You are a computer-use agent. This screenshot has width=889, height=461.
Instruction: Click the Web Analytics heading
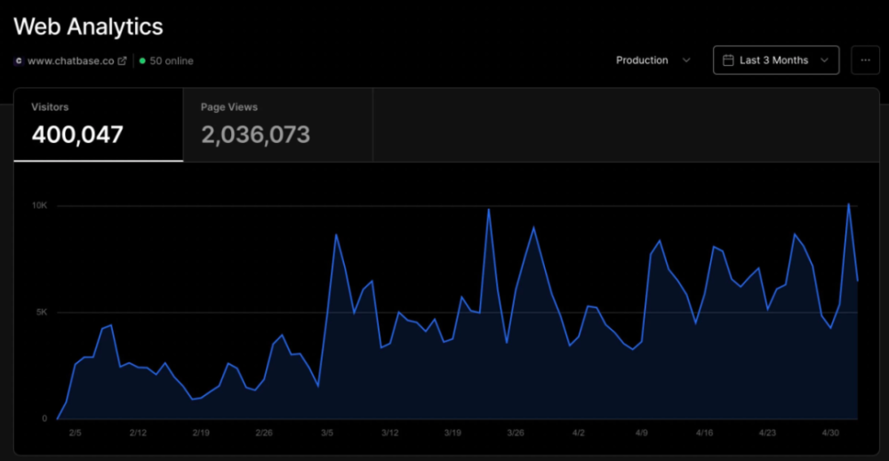pyautogui.click(x=88, y=27)
